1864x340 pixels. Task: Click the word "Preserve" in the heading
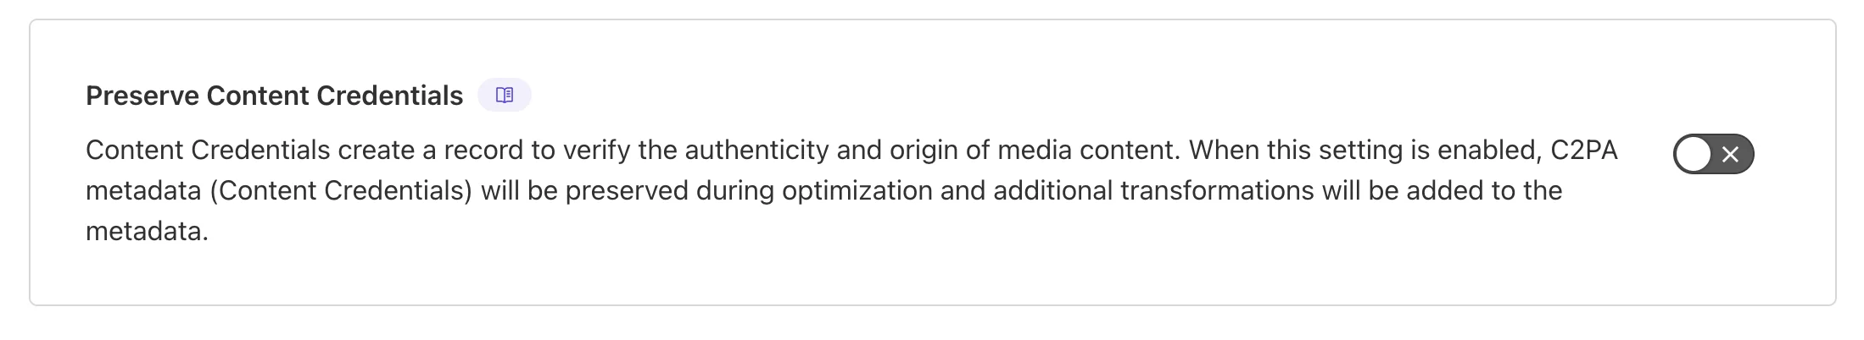142,96
